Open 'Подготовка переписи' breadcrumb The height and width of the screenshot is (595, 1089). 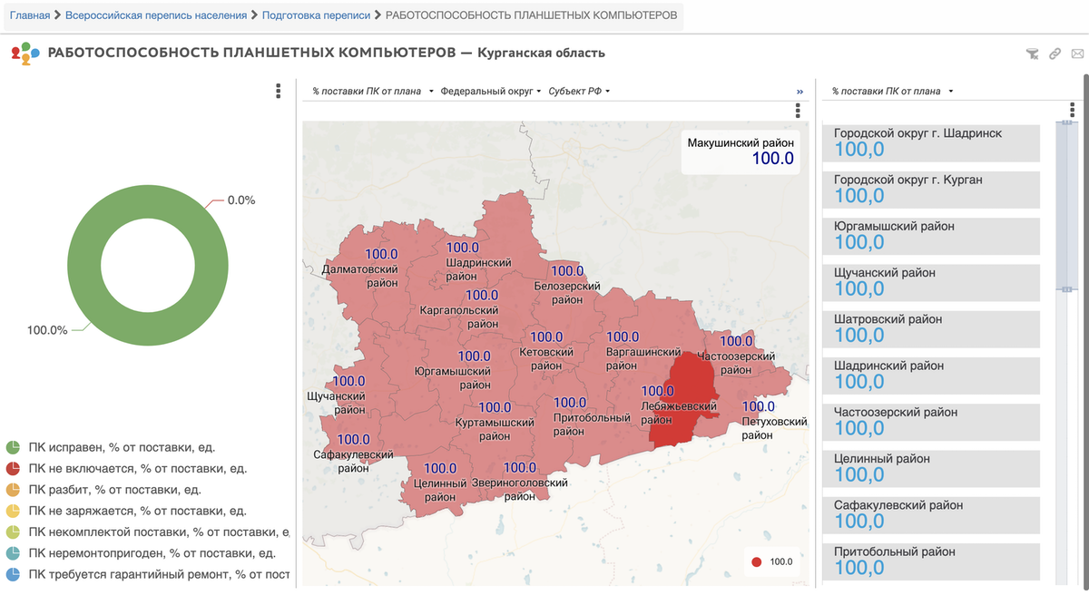tap(316, 15)
